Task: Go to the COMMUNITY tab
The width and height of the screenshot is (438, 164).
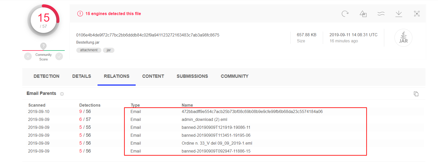Action: click(234, 76)
